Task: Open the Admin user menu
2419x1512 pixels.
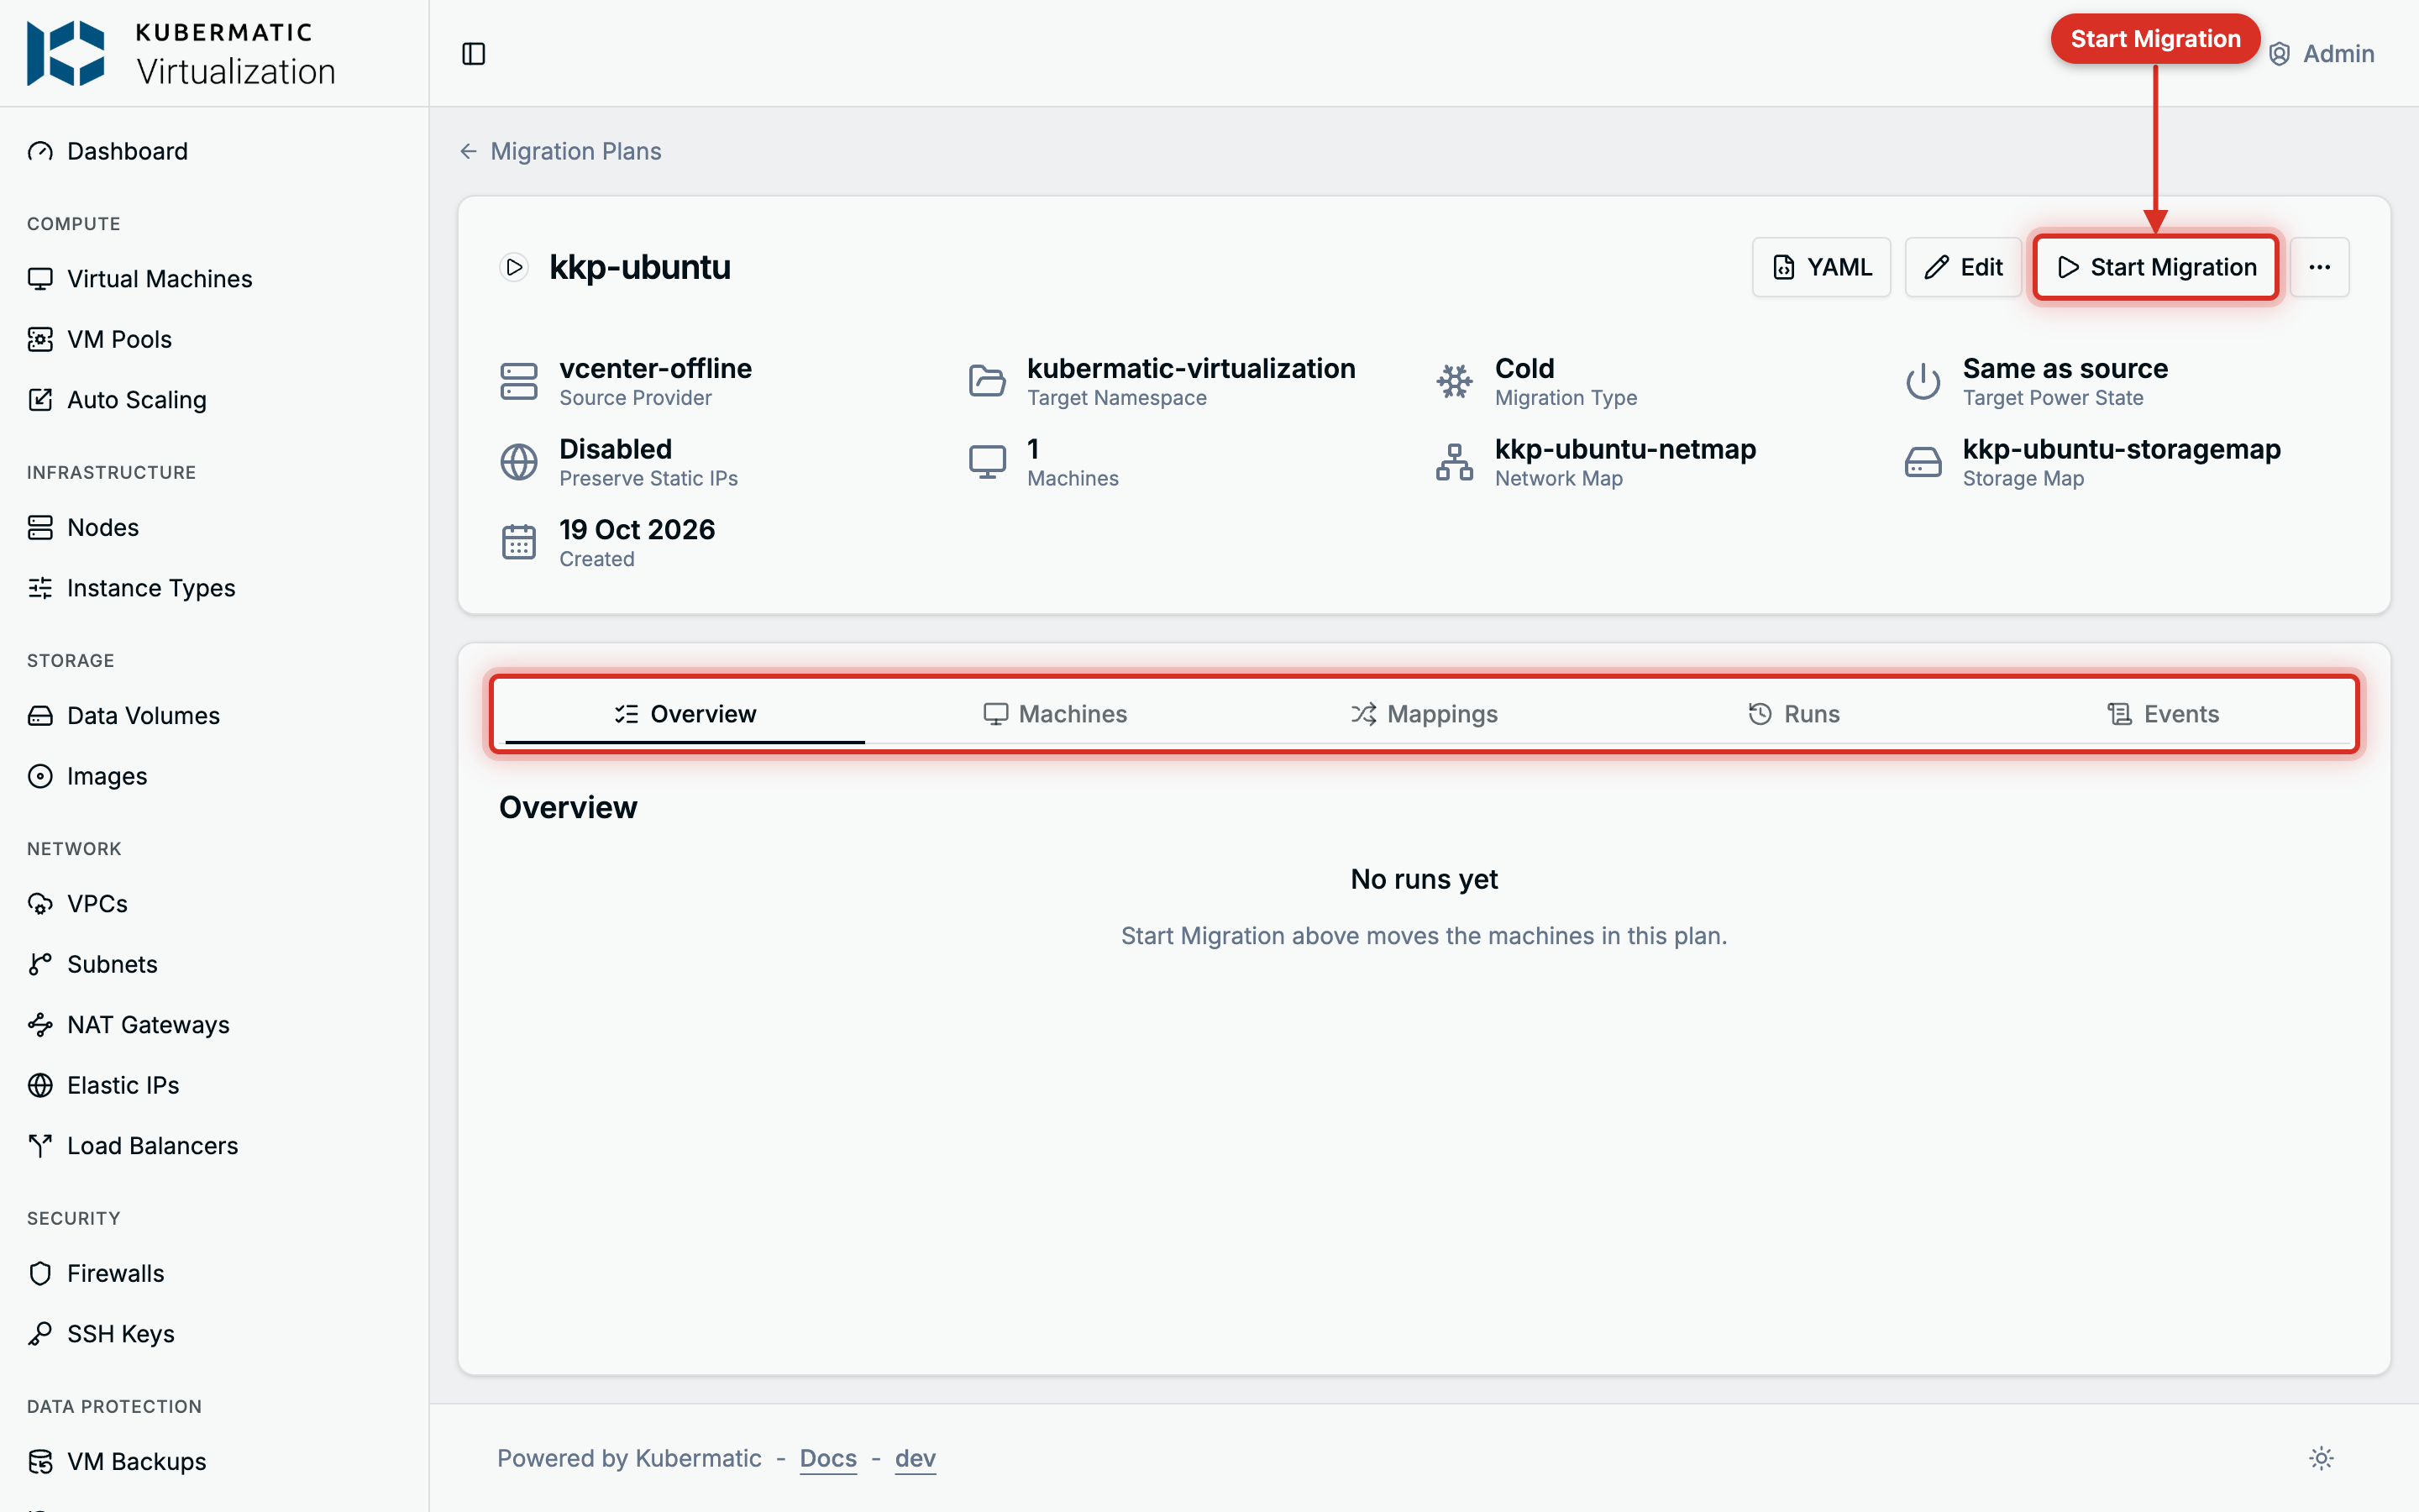Action: (x=2320, y=53)
